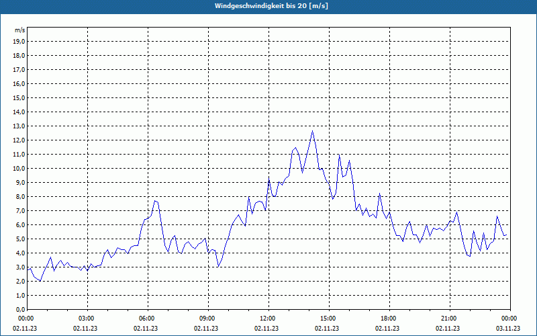Click the y-axis value "14,0"
This screenshot has width=537, height=336.
(x=19, y=112)
